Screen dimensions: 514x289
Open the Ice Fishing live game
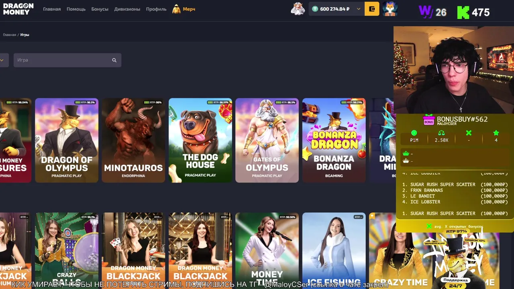(334, 251)
